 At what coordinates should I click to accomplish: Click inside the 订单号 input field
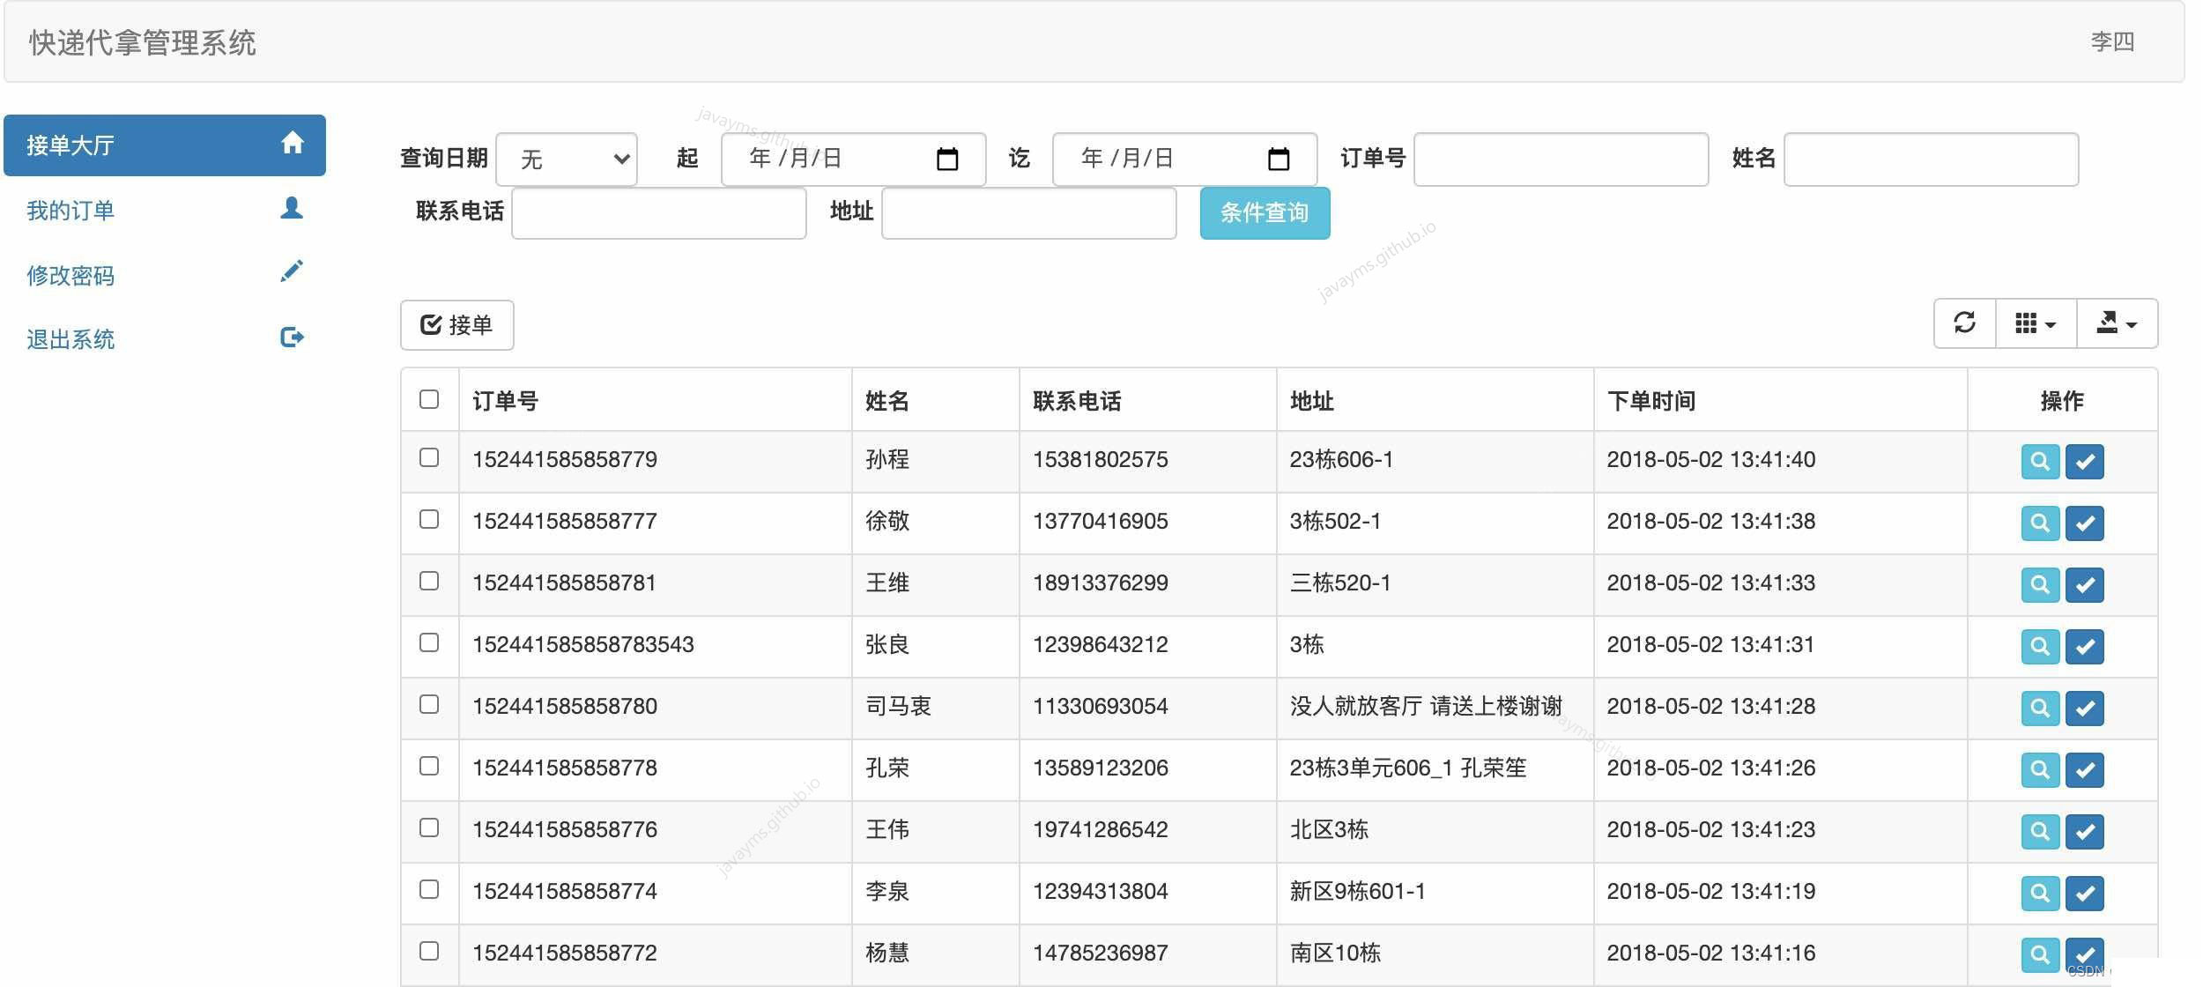click(1560, 159)
